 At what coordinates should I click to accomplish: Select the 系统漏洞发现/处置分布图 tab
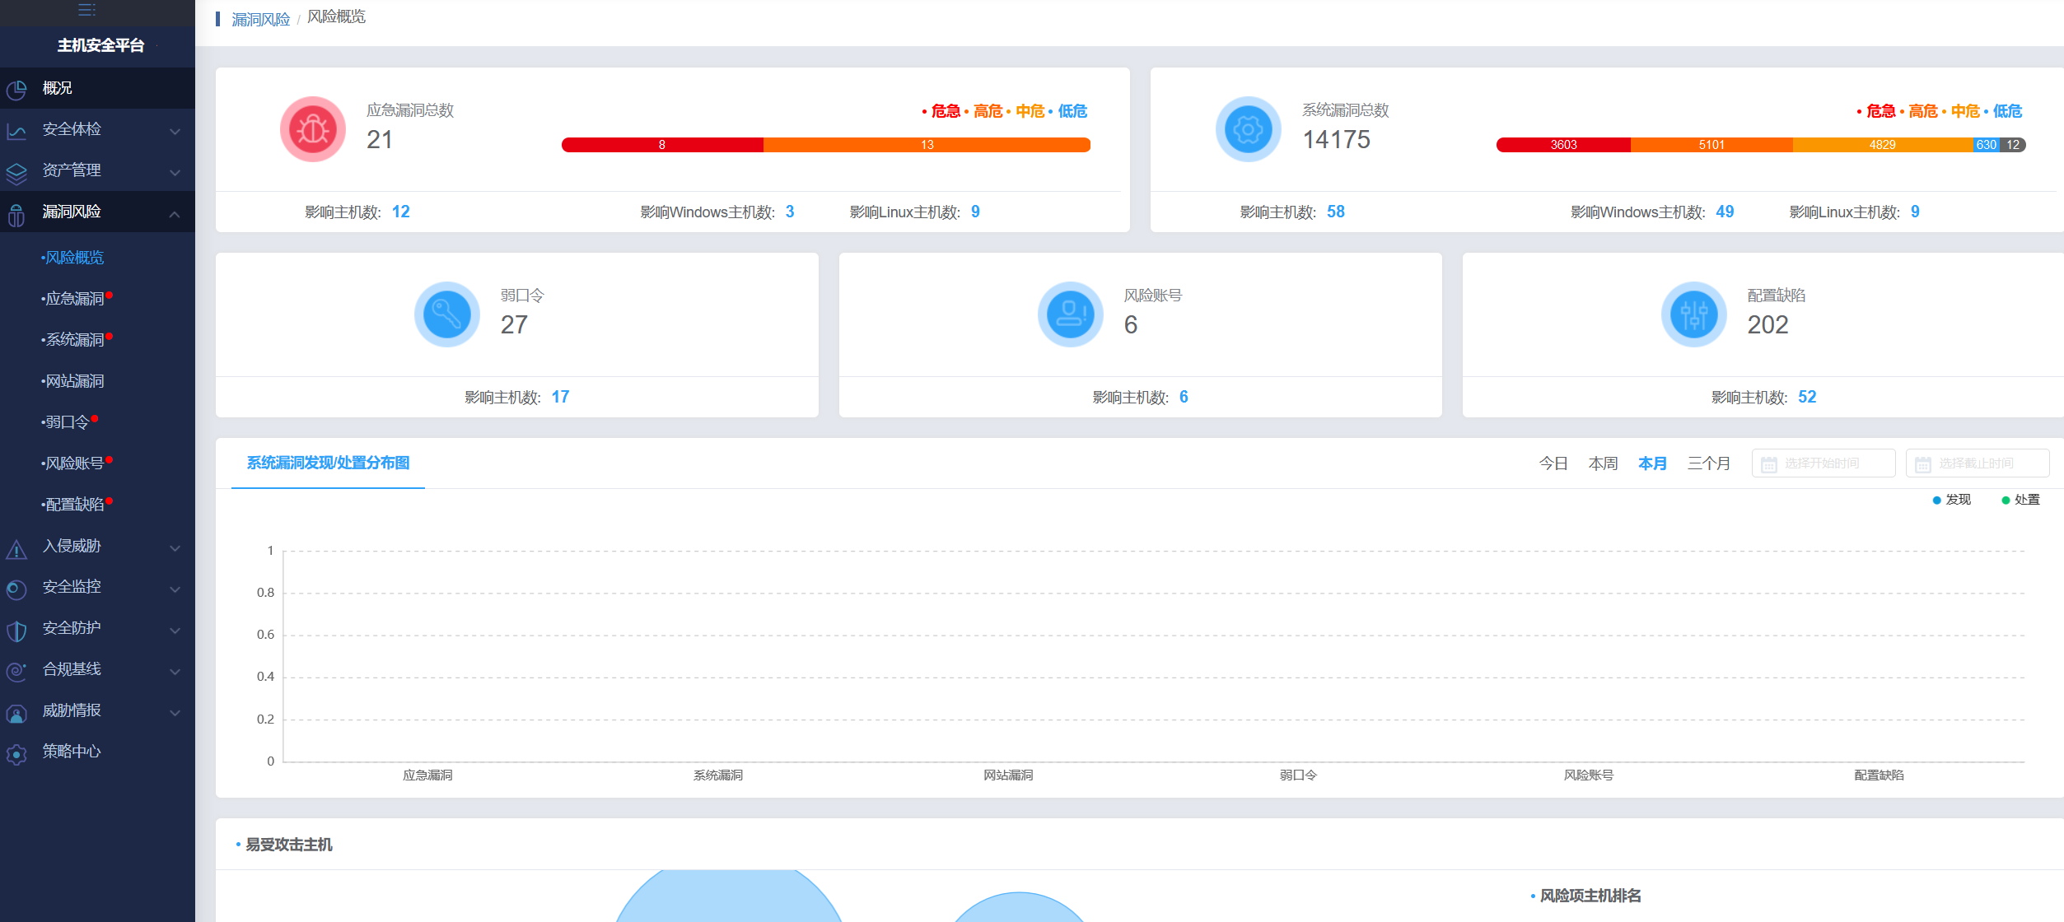(x=328, y=463)
